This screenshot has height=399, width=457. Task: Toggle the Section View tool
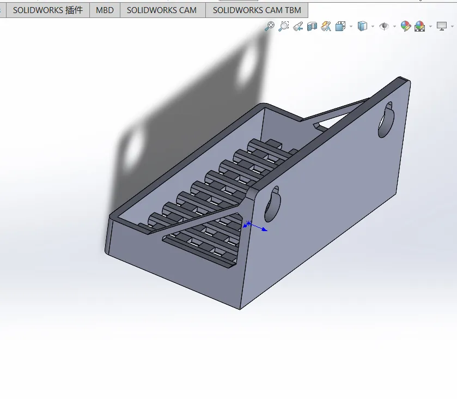312,27
